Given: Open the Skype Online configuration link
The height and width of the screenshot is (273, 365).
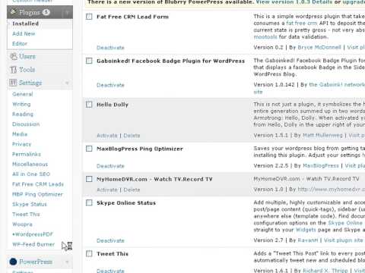Looking at the screenshot, I should [345, 223].
